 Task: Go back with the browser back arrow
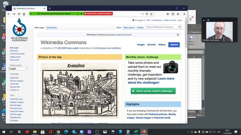click(x=9, y=14)
